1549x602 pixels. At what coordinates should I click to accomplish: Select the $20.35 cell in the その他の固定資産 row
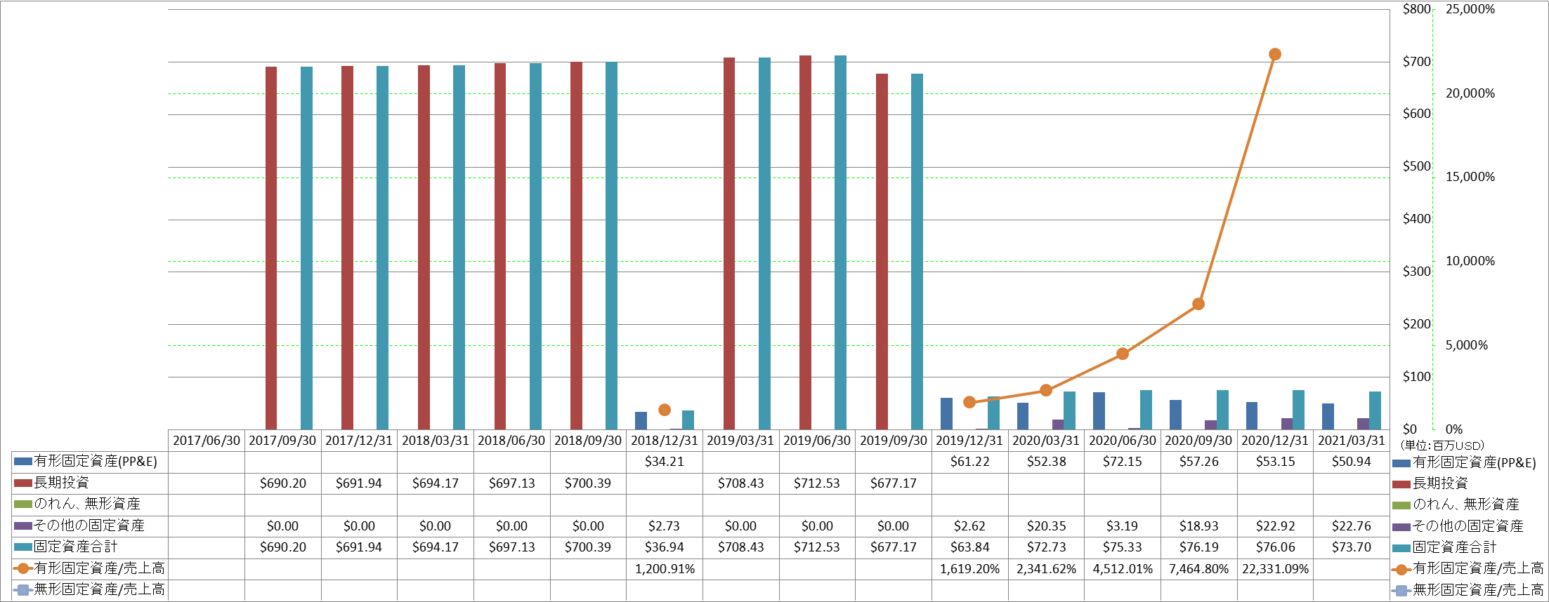(1046, 526)
